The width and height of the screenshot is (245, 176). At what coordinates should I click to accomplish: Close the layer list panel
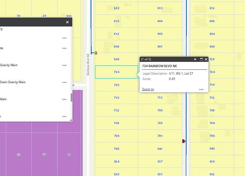coord(67,22)
